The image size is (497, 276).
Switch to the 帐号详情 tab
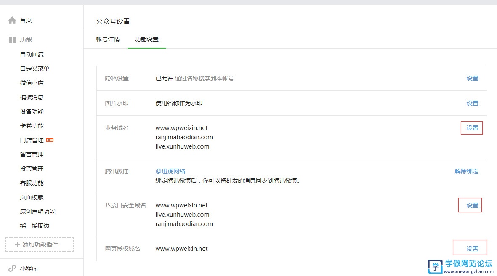click(x=108, y=39)
